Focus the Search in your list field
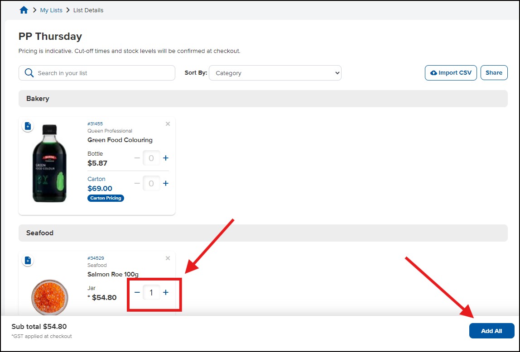 pyautogui.click(x=104, y=73)
